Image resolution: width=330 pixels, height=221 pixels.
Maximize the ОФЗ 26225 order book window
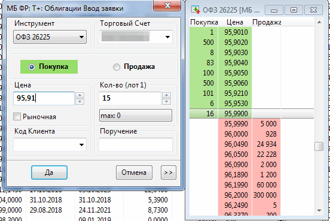294,10
